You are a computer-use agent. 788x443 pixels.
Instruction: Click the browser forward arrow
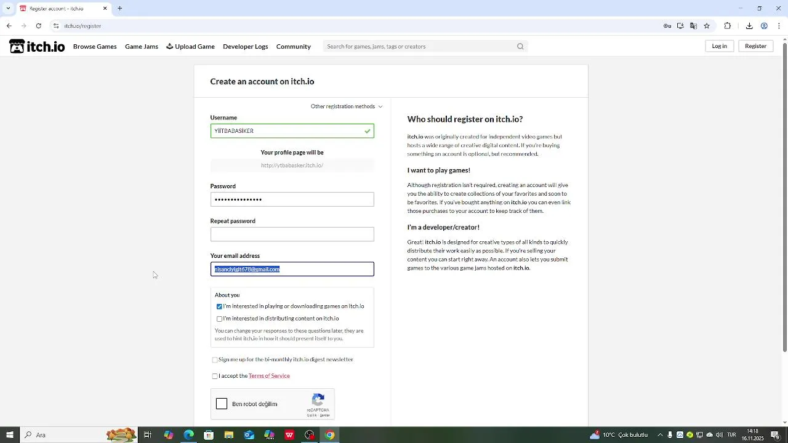(23, 26)
